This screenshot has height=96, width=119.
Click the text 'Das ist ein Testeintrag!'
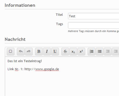coord(25,61)
